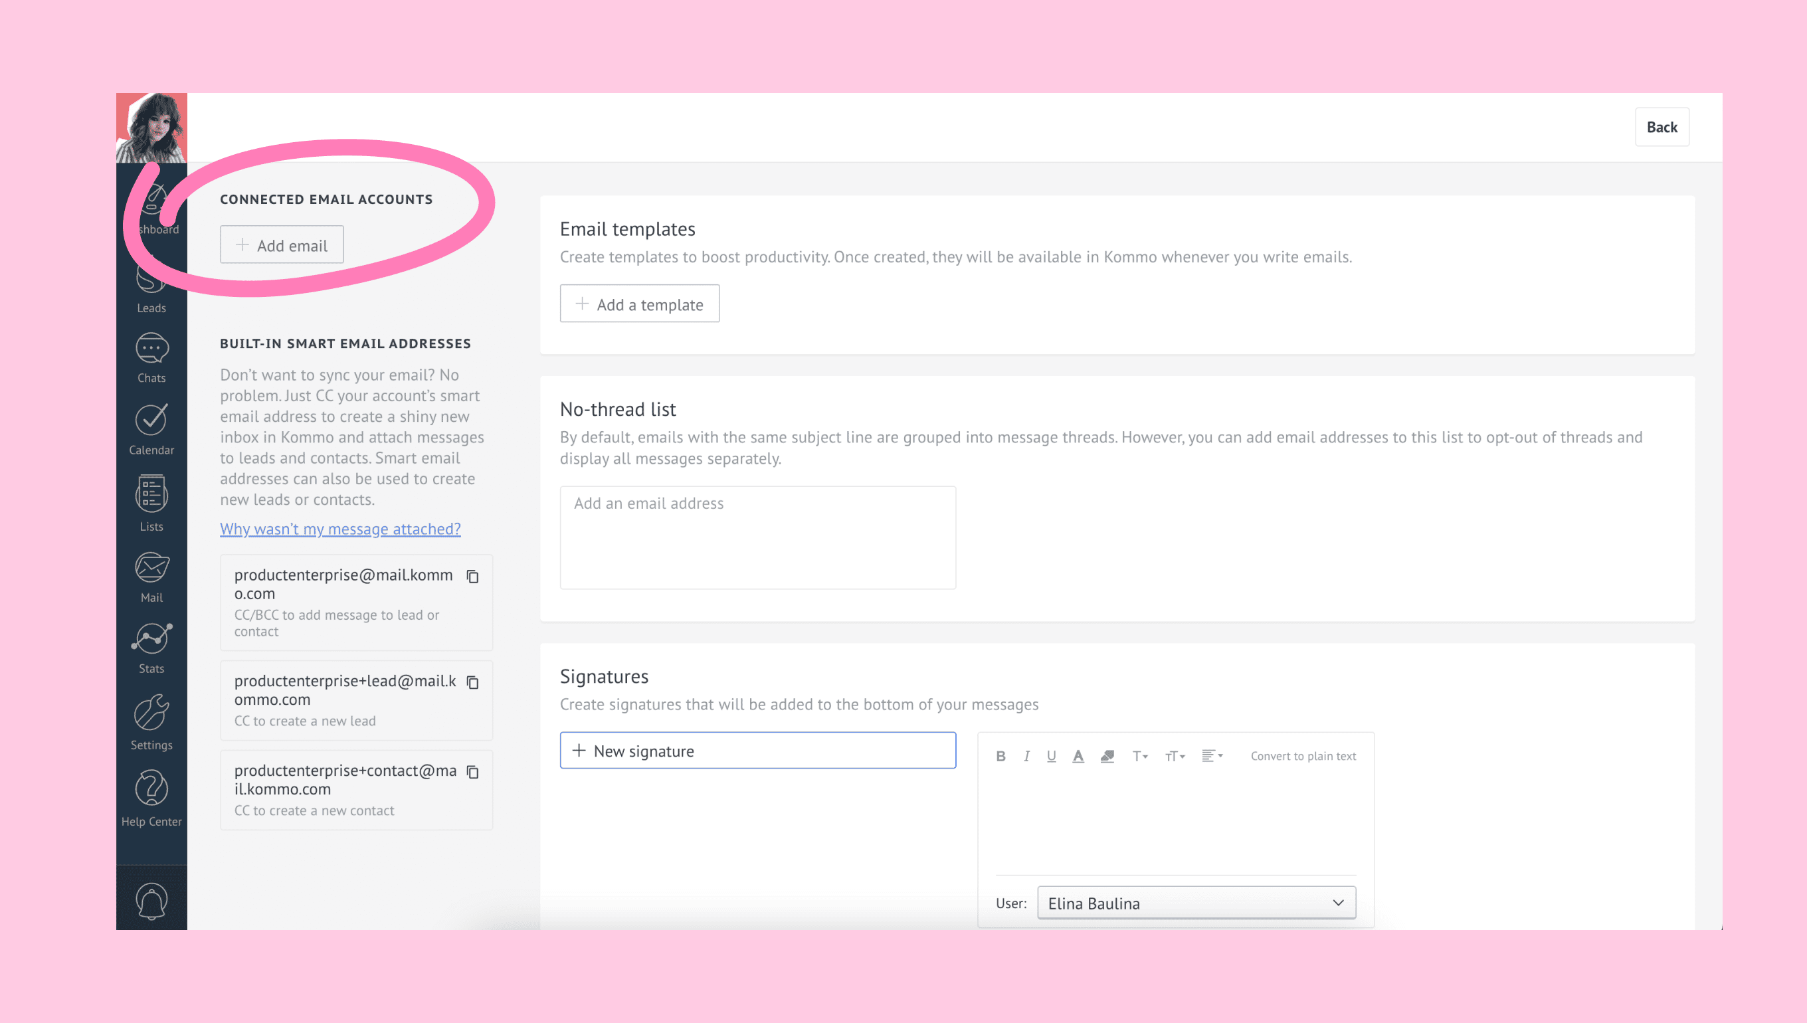Open the Stats section

tap(151, 648)
